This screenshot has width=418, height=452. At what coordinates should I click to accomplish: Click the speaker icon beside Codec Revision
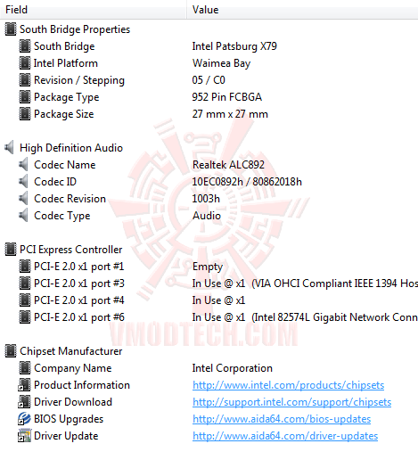tap(23, 198)
